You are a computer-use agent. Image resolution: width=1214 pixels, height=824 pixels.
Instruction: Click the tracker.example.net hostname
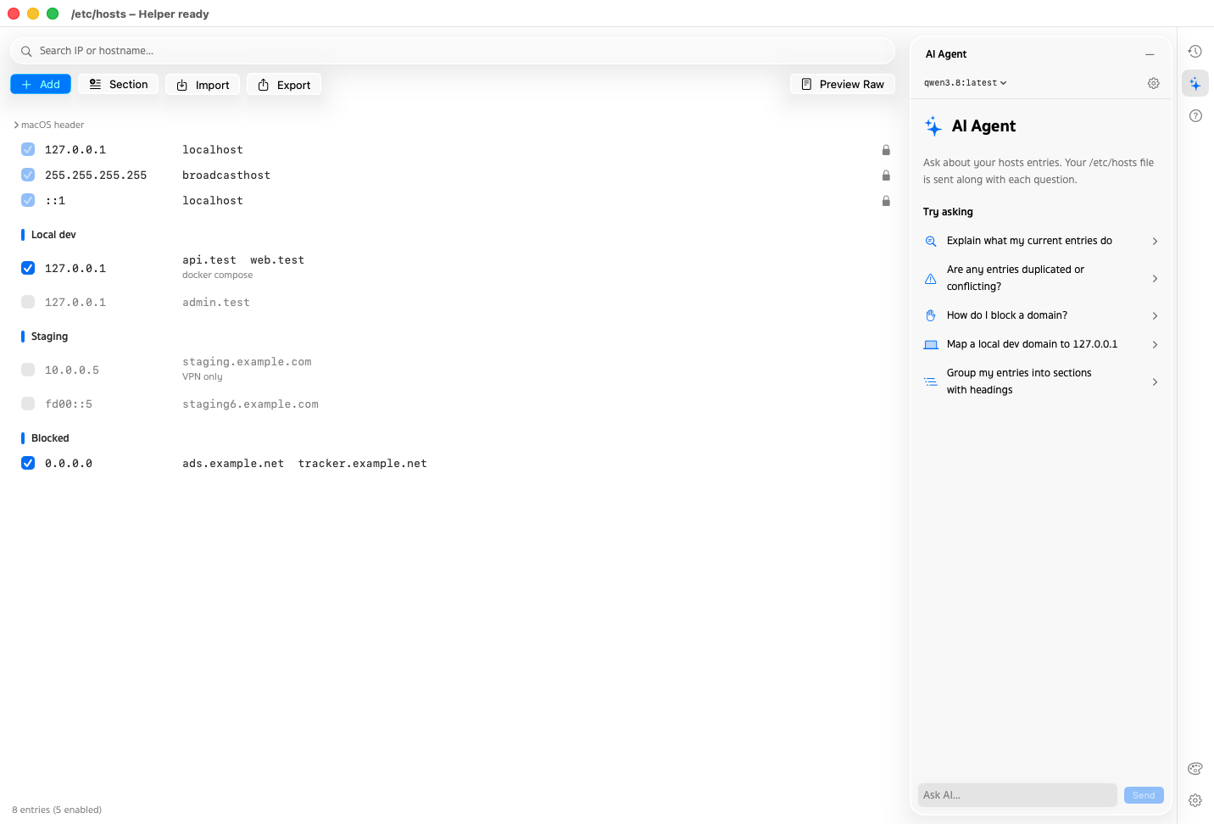pyautogui.click(x=363, y=464)
